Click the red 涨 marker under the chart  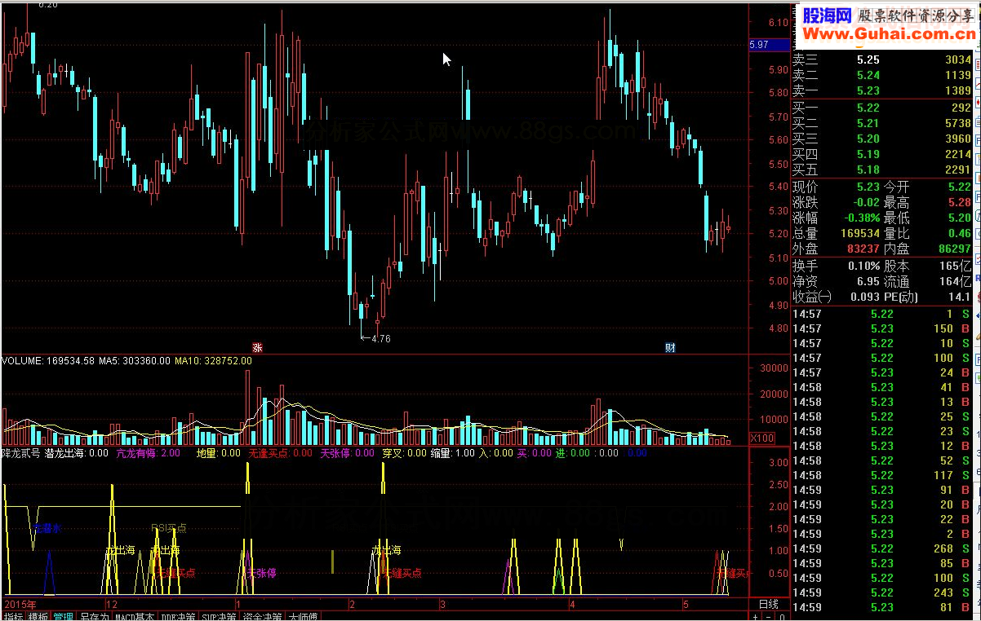coord(258,348)
